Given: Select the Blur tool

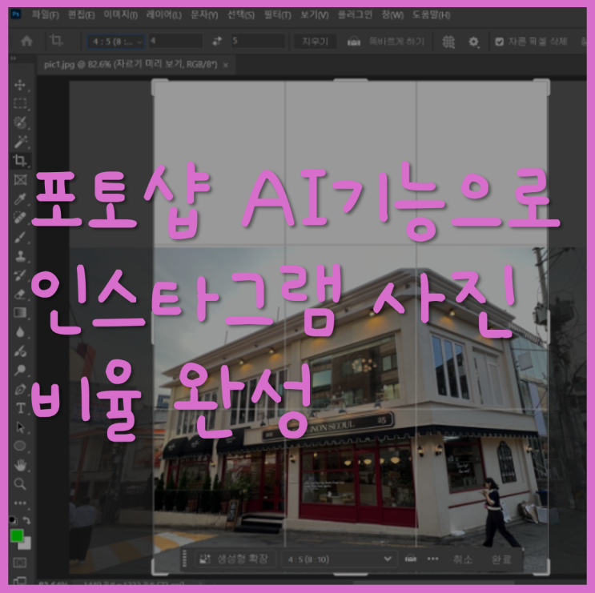Looking at the screenshot, I should (20, 332).
